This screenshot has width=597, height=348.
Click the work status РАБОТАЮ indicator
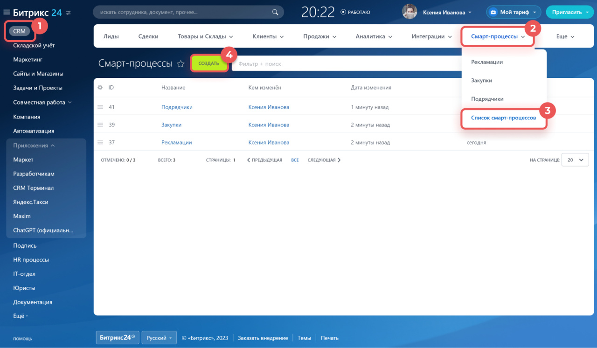pos(355,12)
